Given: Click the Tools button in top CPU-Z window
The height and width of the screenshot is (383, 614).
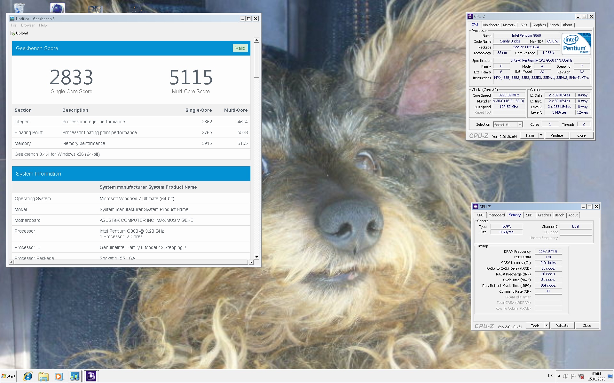Looking at the screenshot, I should (530, 135).
